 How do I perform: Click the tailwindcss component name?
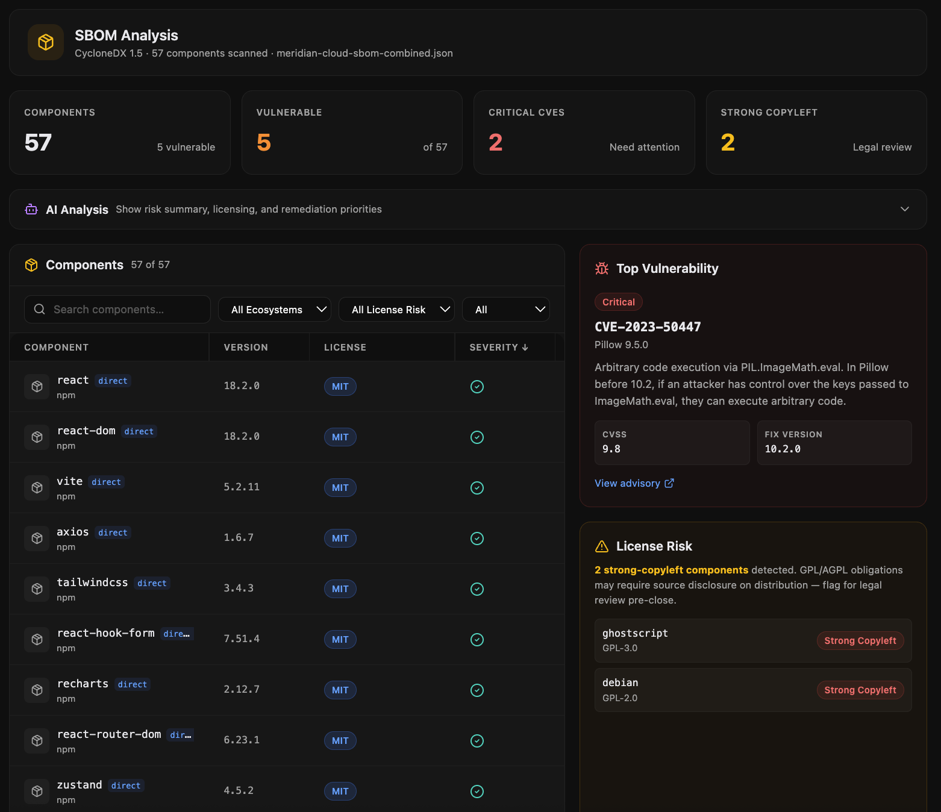(x=92, y=582)
